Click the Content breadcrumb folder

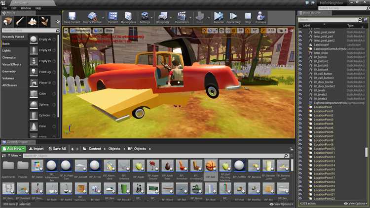tap(95, 149)
